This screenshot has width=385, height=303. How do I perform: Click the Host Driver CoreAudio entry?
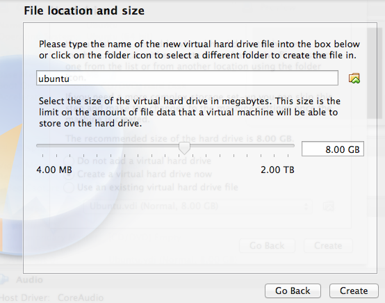coord(51,298)
